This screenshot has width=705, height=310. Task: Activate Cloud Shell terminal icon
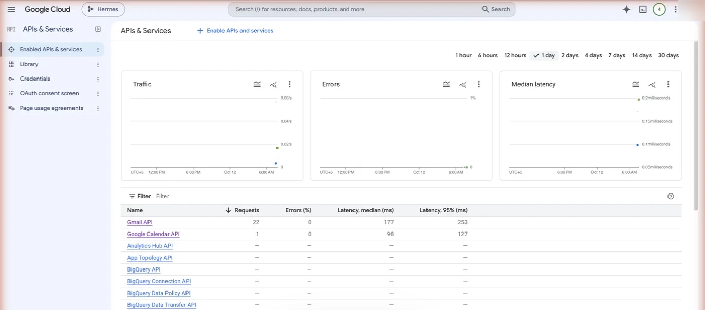(643, 9)
